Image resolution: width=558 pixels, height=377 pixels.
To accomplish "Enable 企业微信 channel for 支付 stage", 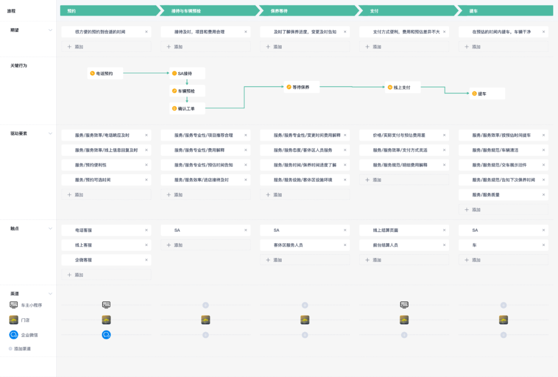I will point(404,335).
